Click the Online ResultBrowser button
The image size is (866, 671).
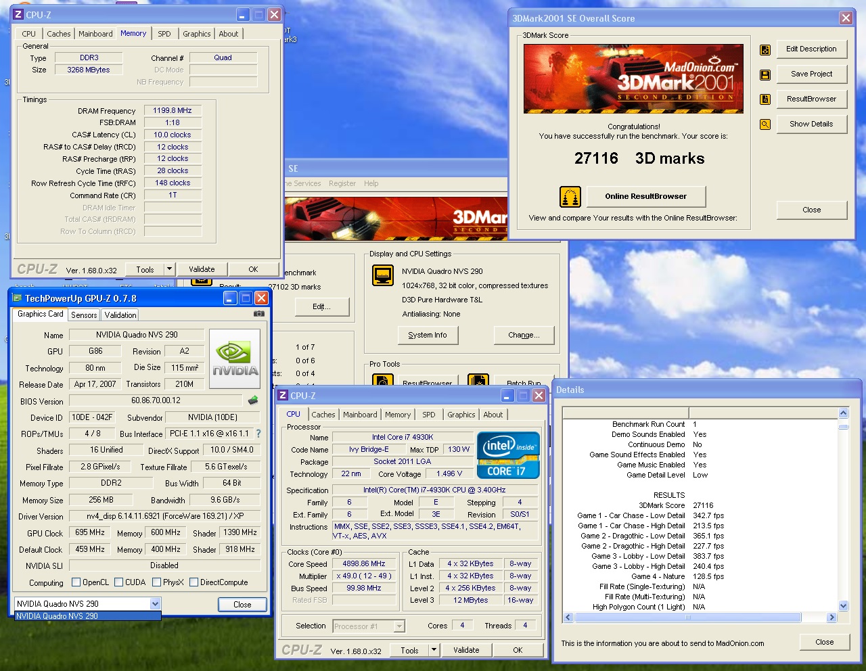(646, 197)
